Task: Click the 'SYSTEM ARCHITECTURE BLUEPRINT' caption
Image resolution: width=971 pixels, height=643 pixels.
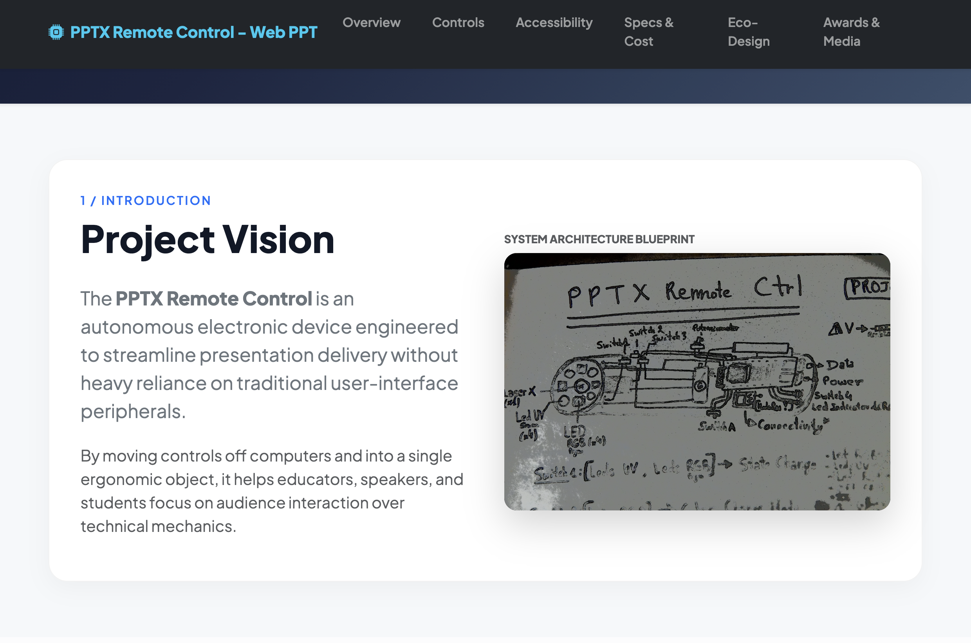Action: [x=599, y=239]
